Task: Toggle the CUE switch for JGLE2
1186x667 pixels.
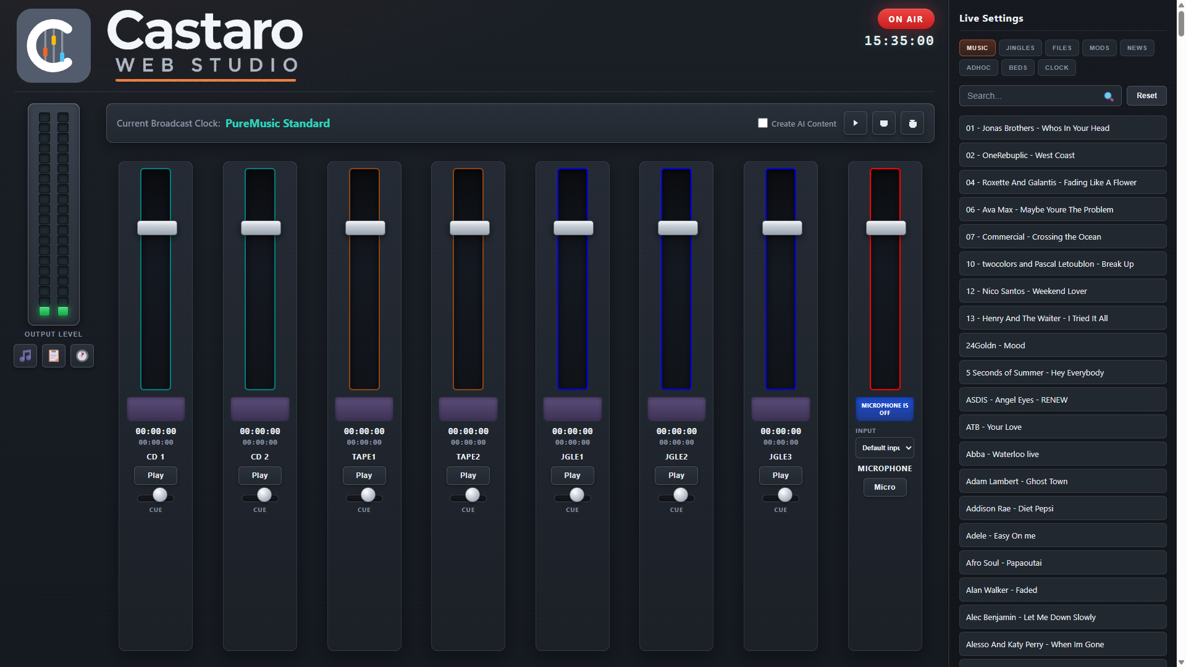Action: click(676, 495)
